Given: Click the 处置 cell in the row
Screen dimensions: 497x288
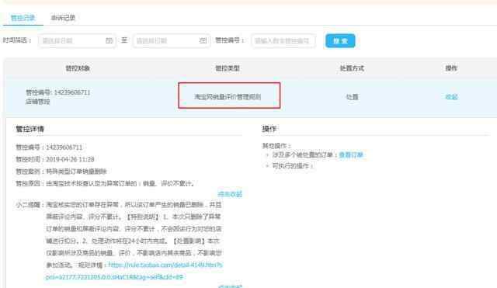Looking at the screenshot, I should pos(352,97).
